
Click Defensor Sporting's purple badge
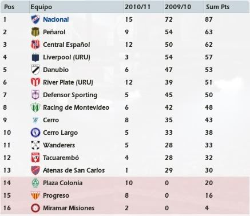tap(35, 95)
